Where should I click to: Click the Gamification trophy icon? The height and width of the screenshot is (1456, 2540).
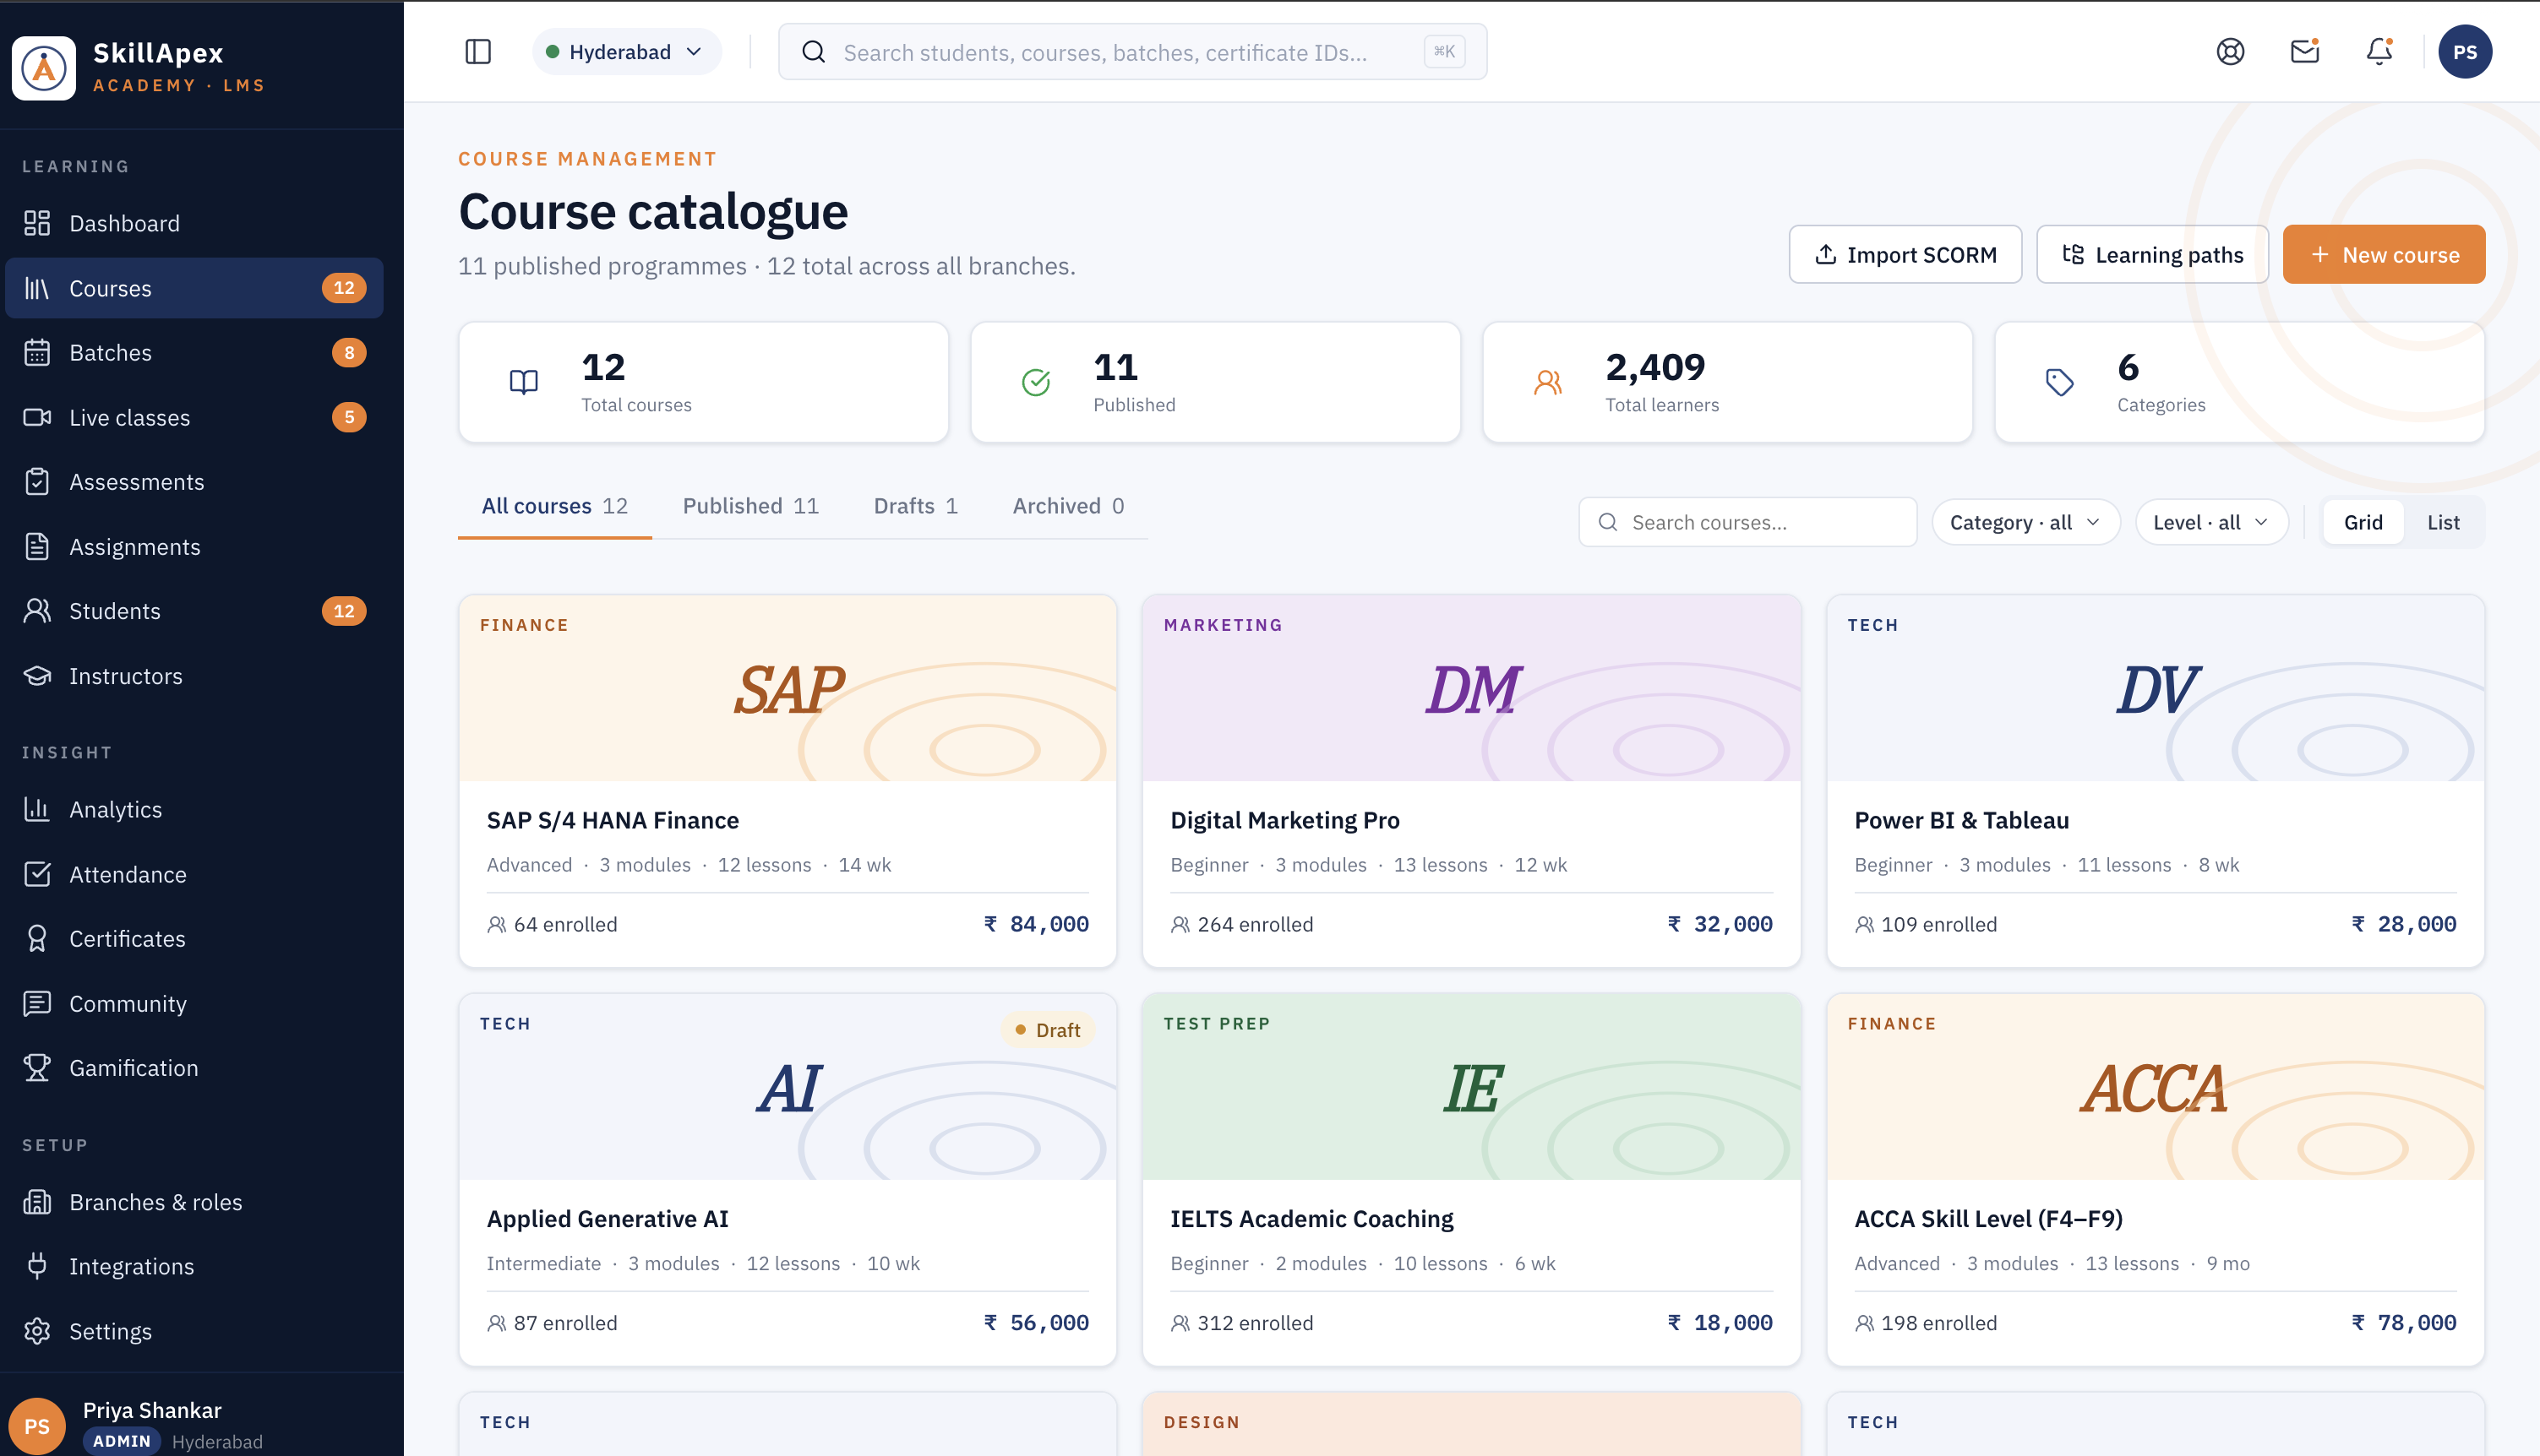[x=37, y=1068]
